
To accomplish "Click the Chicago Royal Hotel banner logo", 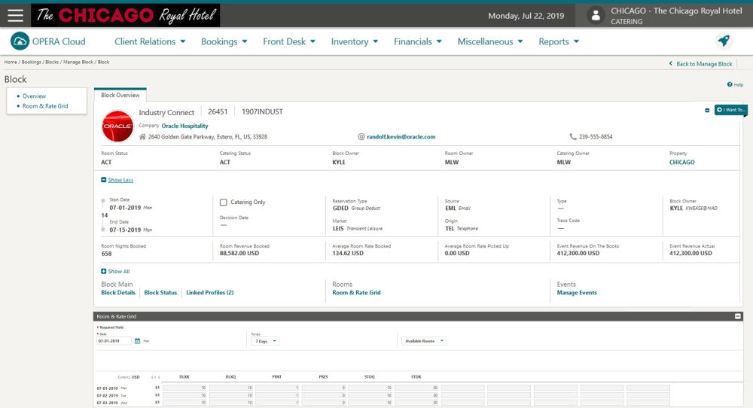I will coord(126,15).
